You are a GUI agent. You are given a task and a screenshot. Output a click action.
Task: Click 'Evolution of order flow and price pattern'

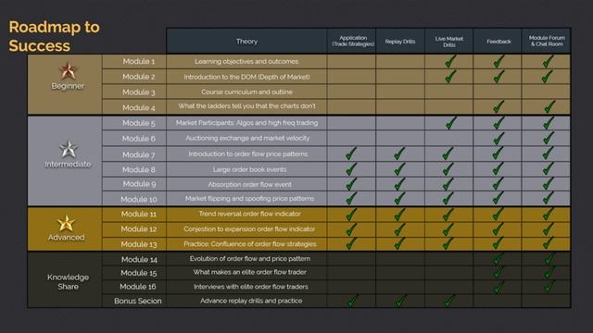click(250, 259)
